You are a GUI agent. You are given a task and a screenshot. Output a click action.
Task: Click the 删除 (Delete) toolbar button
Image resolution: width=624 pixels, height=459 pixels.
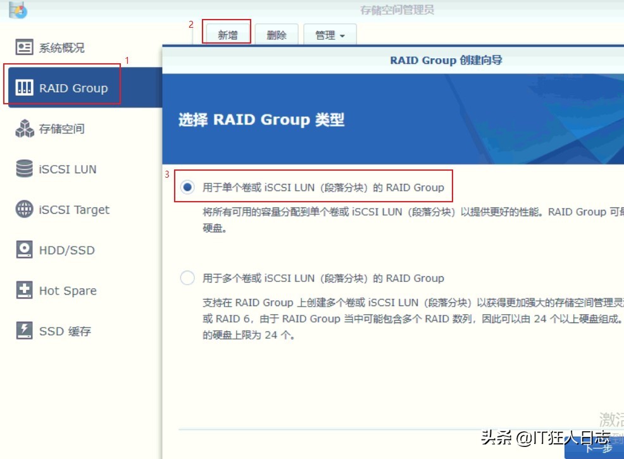pyautogui.click(x=277, y=35)
